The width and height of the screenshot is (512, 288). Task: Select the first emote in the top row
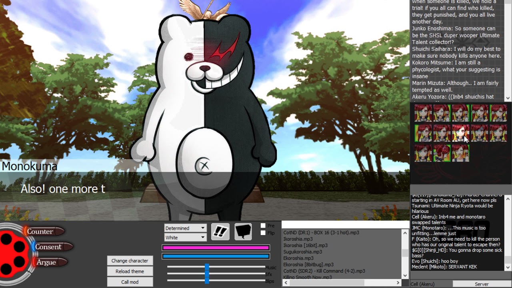[x=423, y=113]
